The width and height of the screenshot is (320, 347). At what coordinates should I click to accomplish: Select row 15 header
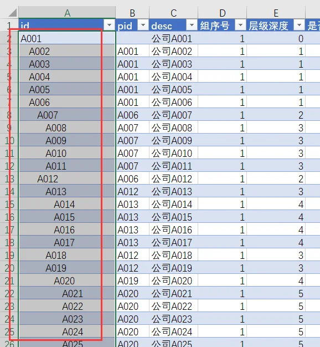[x=9, y=204]
